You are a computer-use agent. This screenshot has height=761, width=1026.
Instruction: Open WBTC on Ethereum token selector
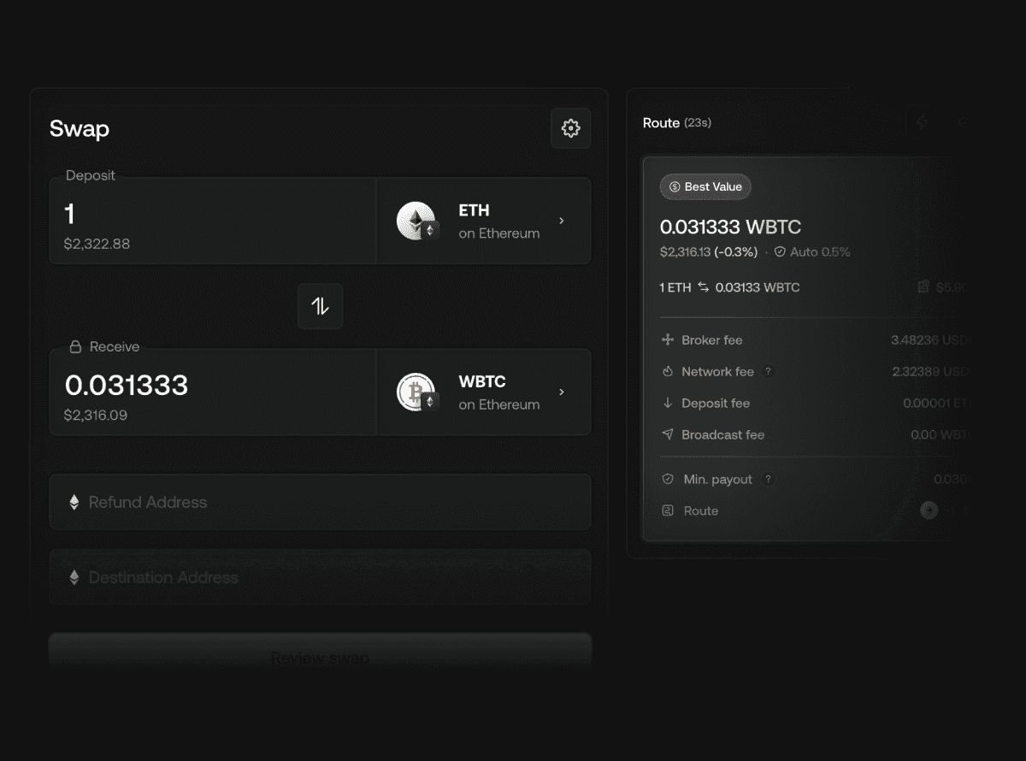[x=484, y=392]
